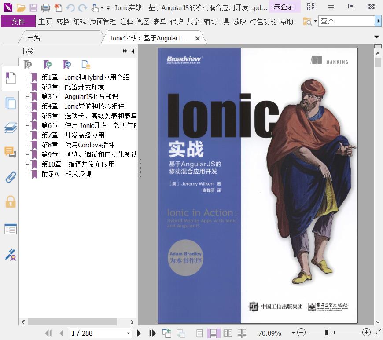Close the Ionic实战 document tab
The width and height of the screenshot is (383, 340).
(198, 39)
